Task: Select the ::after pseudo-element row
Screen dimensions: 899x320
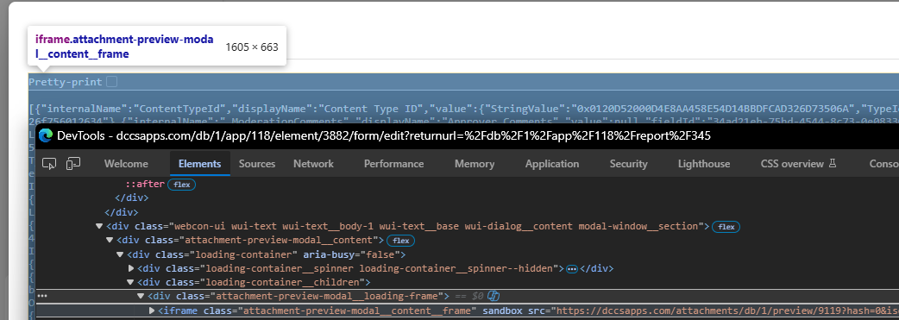Action: pyautogui.click(x=145, y=184)
